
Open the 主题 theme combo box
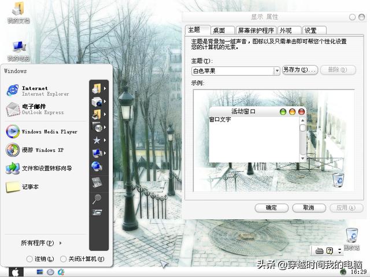tap(235, 70)
